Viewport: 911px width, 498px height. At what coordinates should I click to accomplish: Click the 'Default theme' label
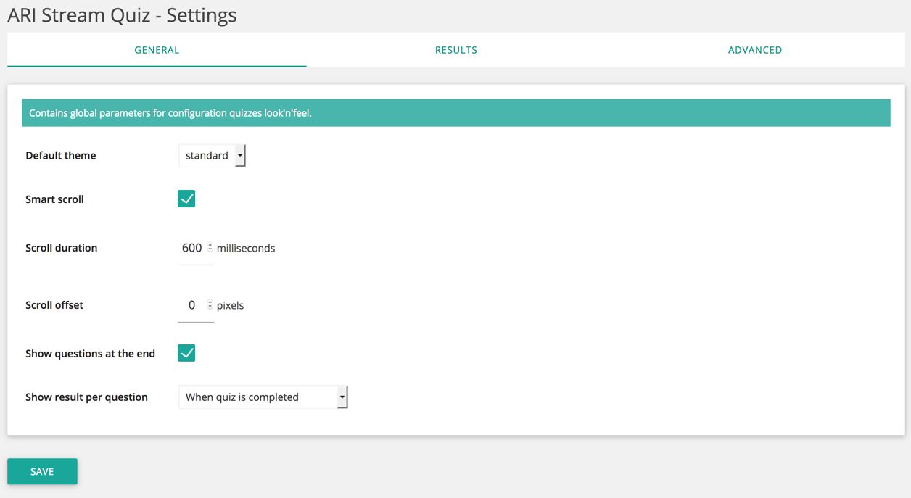point(61,155)
